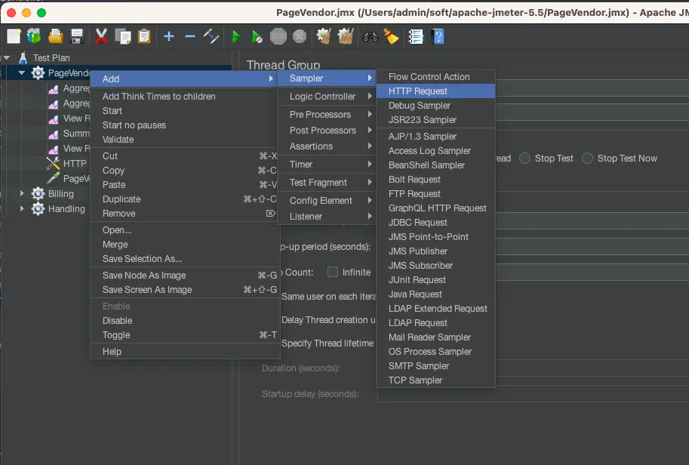Click the Cut scissors icon
Image resolution: width=689 pixels, height=465 pixels.
[x=102, y=36]
